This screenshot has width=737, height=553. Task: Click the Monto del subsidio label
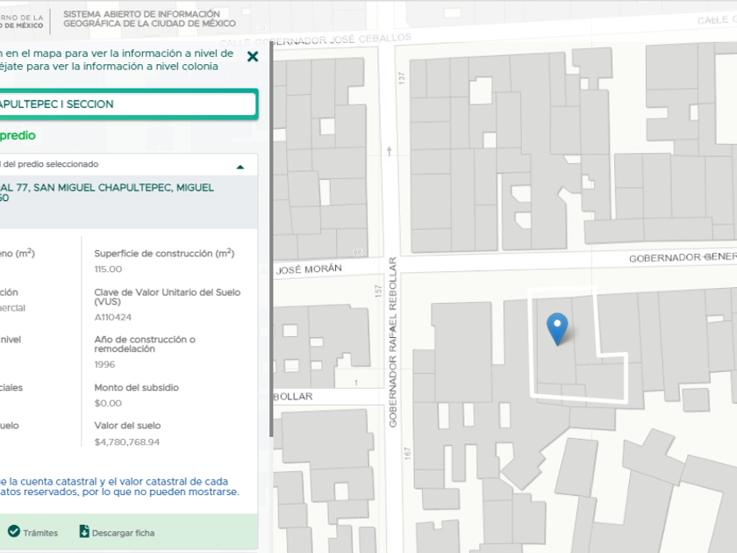click(136, 387)
